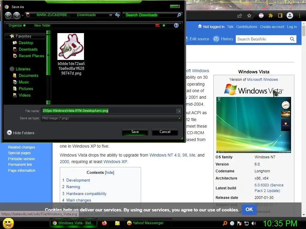306x229 pixels.
Task: Select Documents library
Action: point(28,75)
